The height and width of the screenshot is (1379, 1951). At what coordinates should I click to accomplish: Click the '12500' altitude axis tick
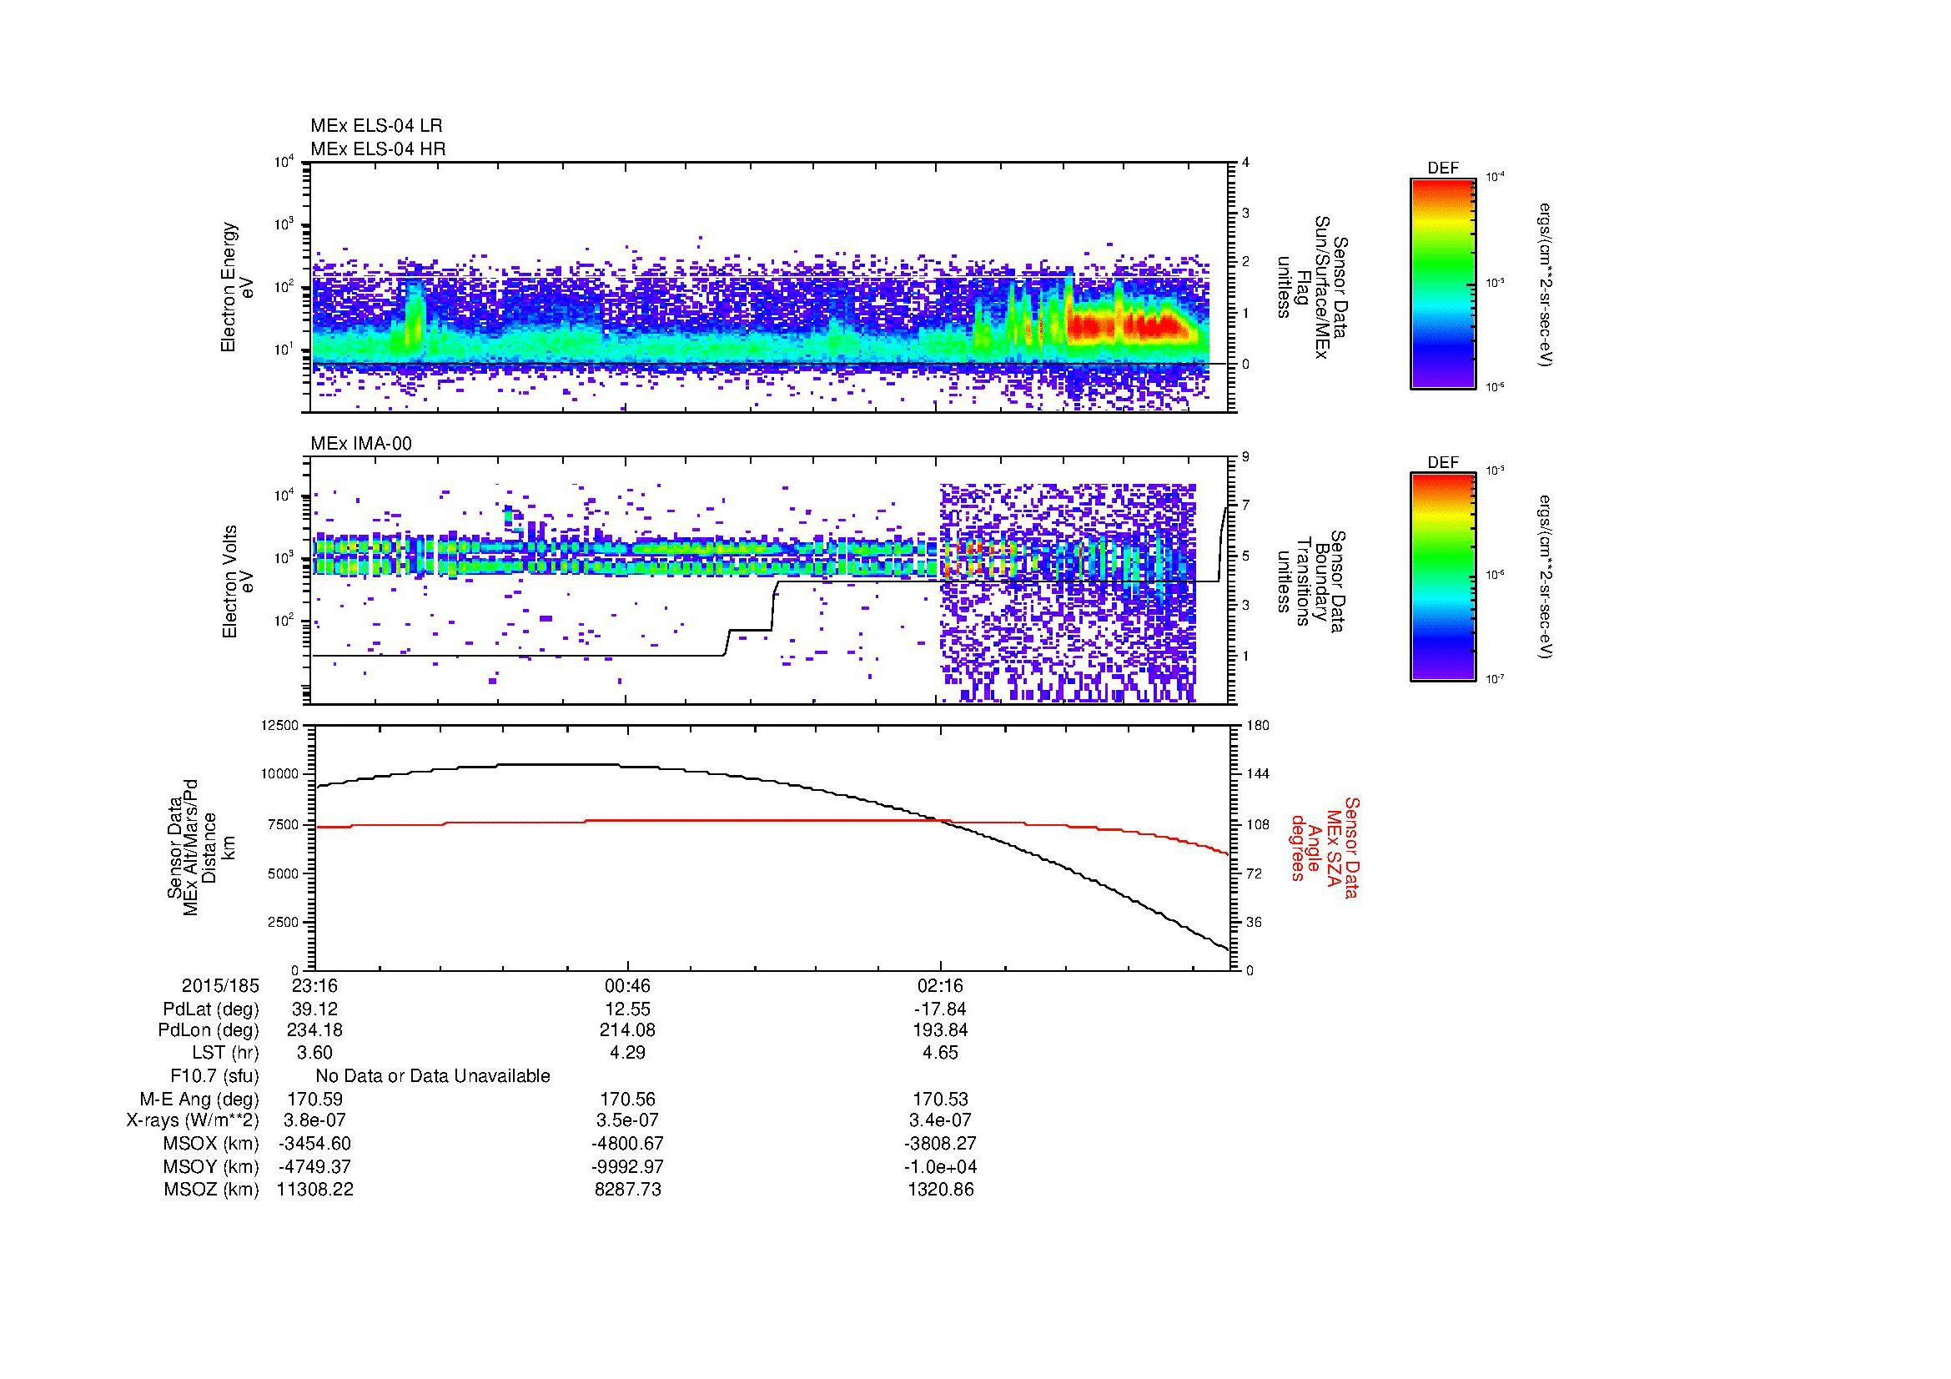[x=280, y=725]
